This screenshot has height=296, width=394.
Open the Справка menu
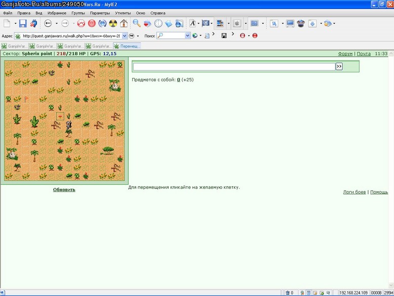click(x=158, y=13)
